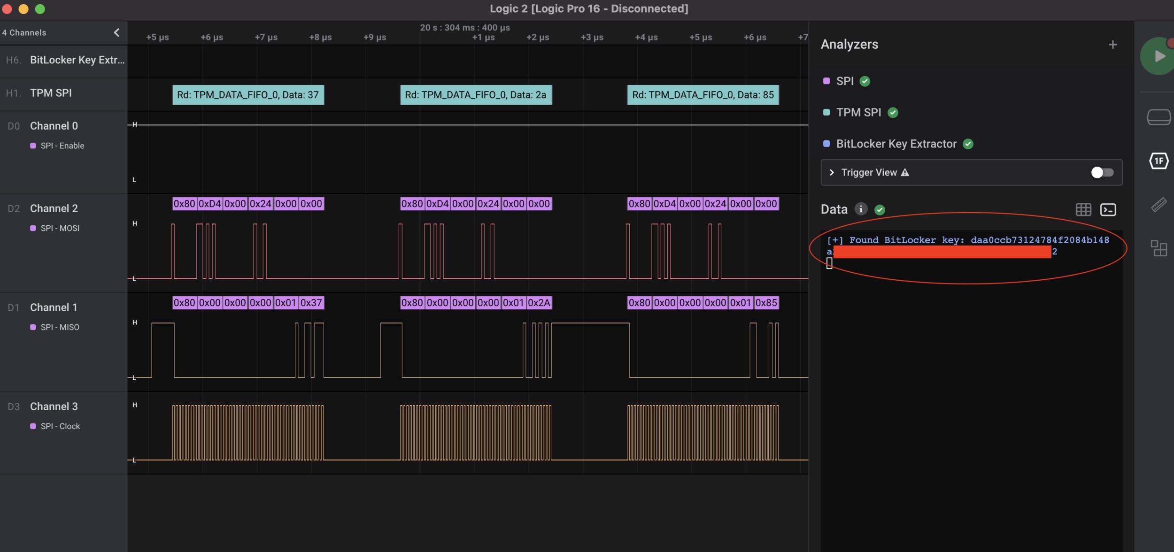This screenshot has height=552, width=1174.
Task: Select the SPI analyzer entry
Action: pos(845,81)
